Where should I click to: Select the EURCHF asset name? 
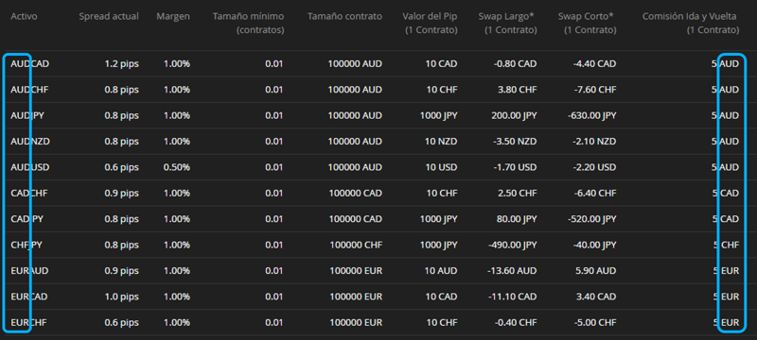(29, 323)
